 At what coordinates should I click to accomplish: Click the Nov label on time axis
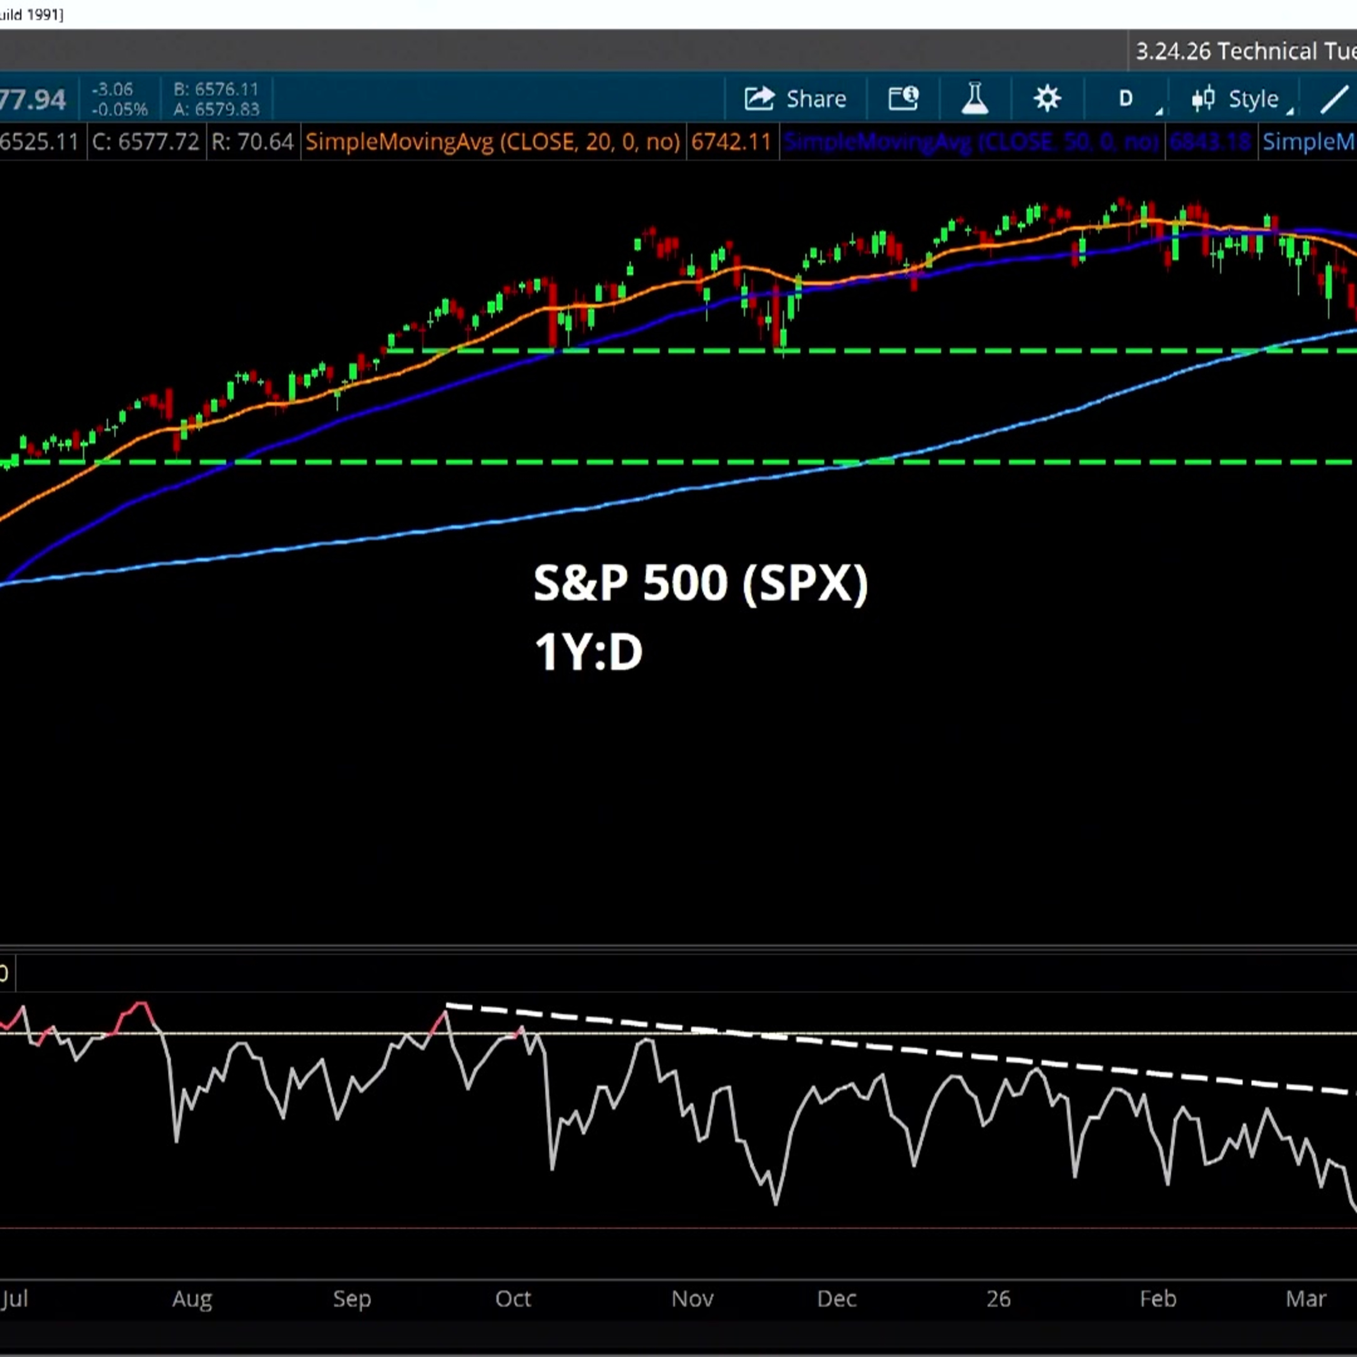coord(693,1299)
